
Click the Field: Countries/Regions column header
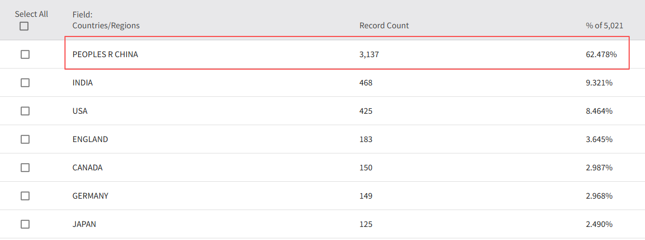click(x=106, y=20)
